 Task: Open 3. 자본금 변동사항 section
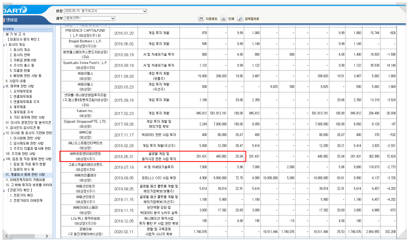coord(23,60)
